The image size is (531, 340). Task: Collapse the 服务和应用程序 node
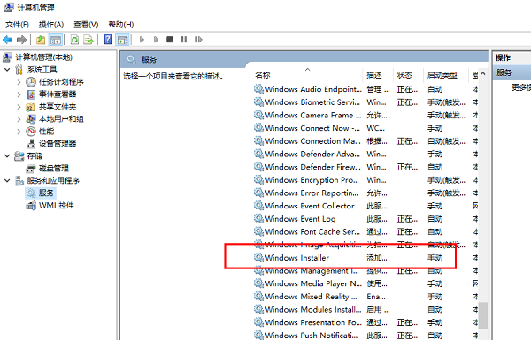[x=7, y=180]
